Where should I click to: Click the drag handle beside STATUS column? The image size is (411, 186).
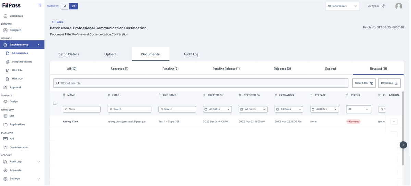pyautogui.click(x=347, y=95)
